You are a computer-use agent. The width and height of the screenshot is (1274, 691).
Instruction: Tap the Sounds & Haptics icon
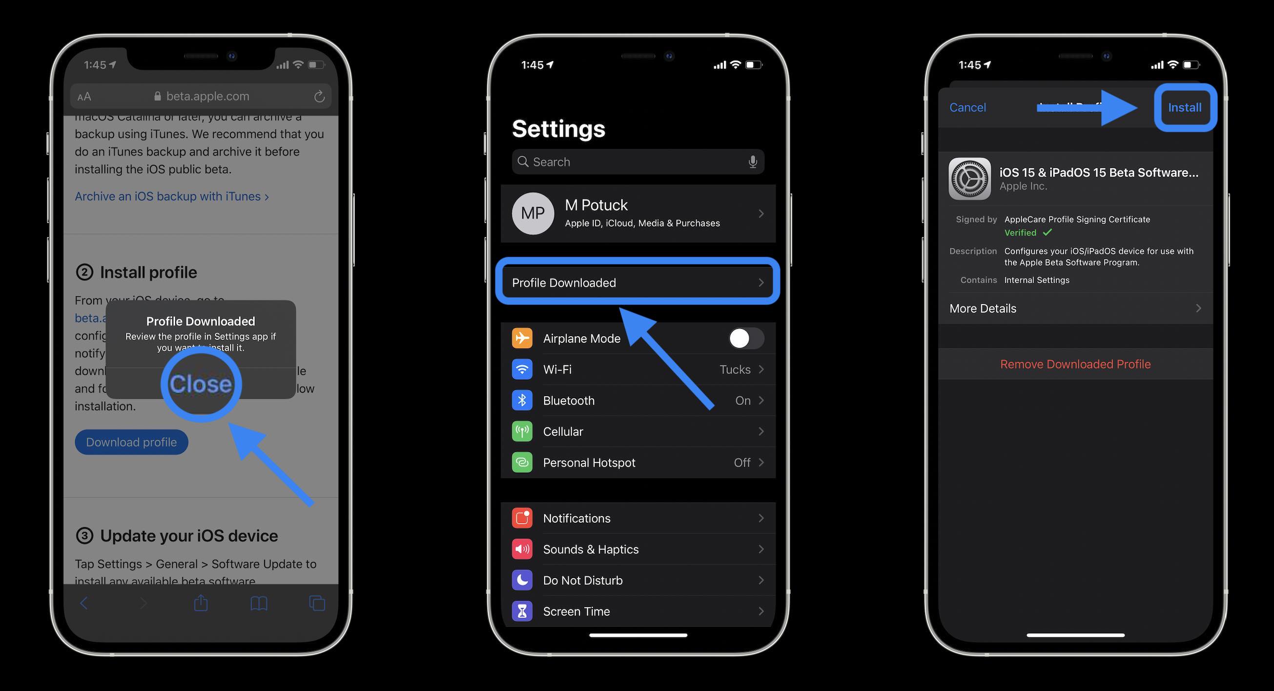pos(523,549)
